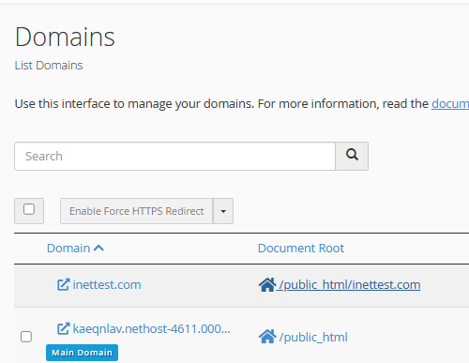
Task: Open the /public_html document root link
Action: pos(313,337)
